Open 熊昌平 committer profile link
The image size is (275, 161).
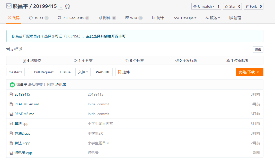coord(22,84)
